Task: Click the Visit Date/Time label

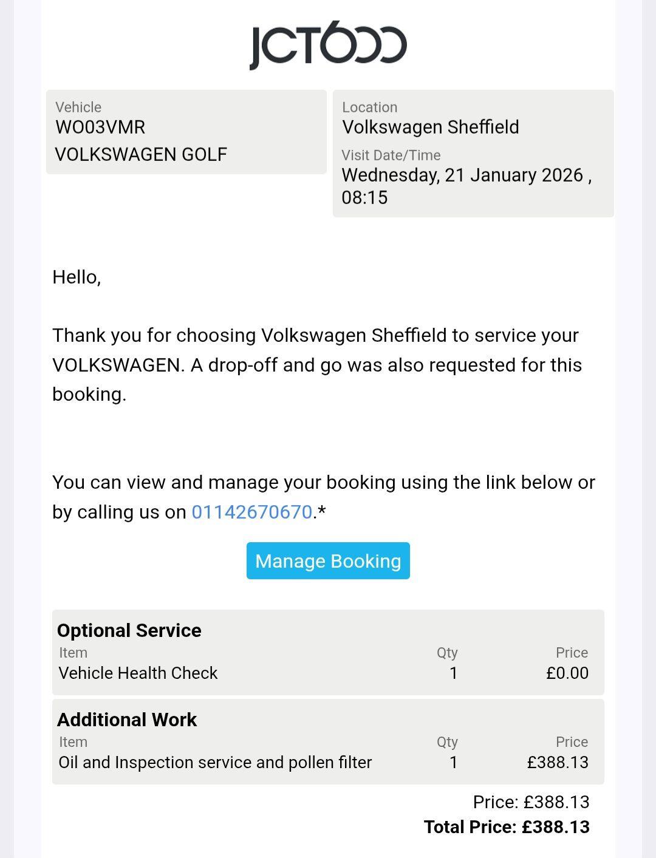Action: [391, 155]
